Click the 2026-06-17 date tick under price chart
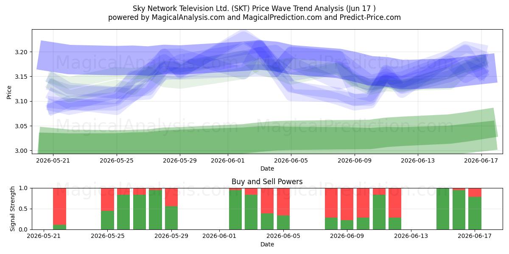Screen dimensions: 509x254 (481, 160)
